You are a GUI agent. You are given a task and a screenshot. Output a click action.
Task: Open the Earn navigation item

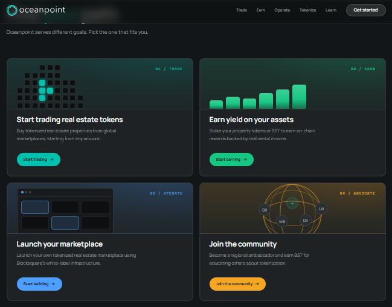[260, 10]
